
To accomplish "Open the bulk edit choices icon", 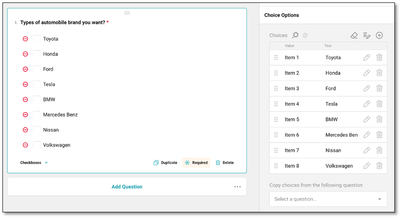I will (x=367, y=35).
